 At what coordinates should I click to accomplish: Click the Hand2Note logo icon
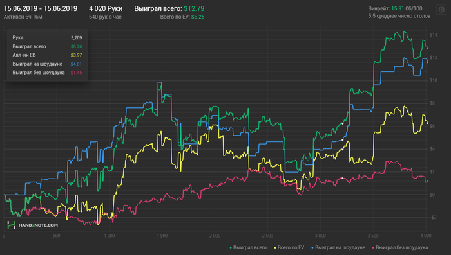coord(11,225)
